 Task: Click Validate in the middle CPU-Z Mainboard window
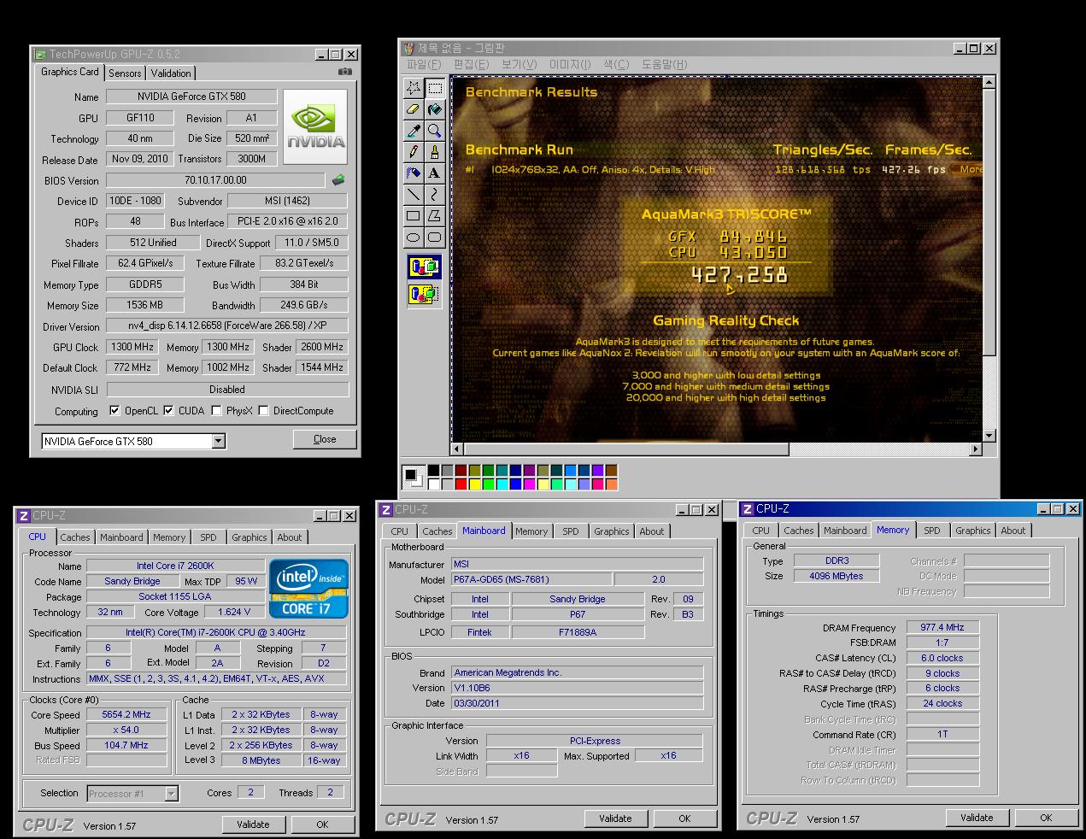click(615, 818)
